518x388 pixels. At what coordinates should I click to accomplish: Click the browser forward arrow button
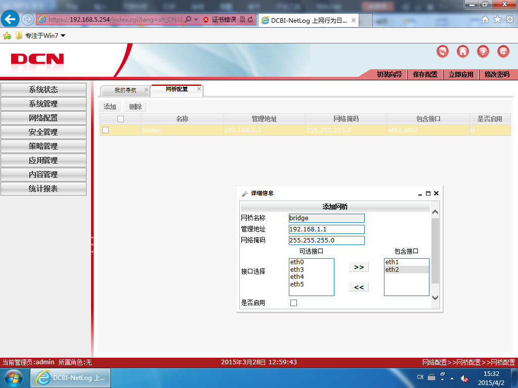[28, 20]
